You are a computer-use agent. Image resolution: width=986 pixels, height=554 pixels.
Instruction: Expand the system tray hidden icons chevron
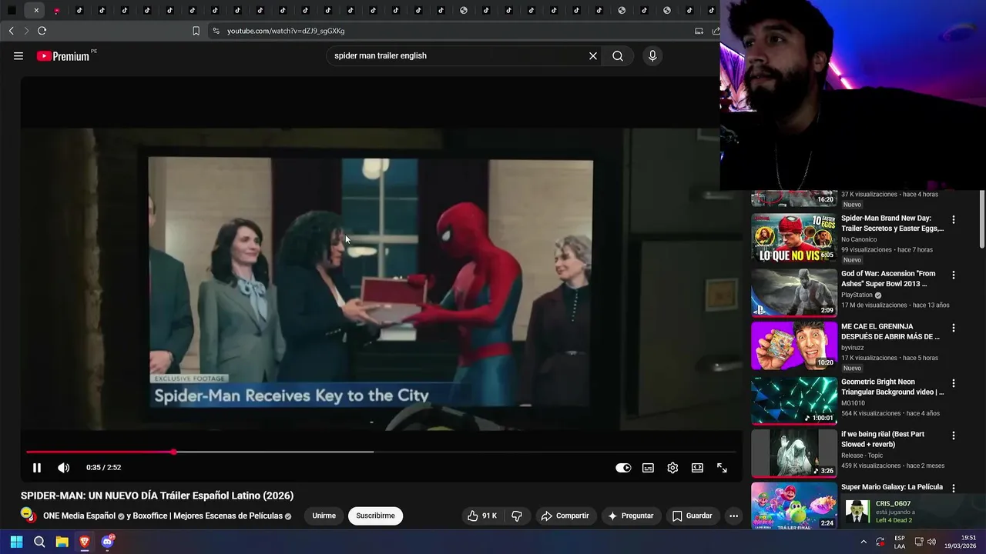(864, 542)
